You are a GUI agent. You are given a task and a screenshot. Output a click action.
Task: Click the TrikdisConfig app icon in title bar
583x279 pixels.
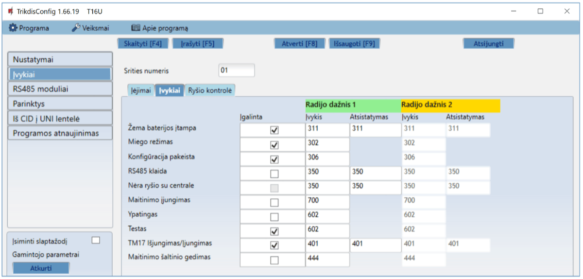pos(10,11)
